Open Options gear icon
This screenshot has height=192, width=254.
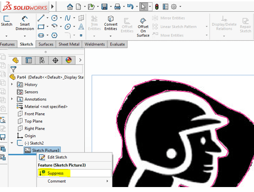click(x=174, y=7)
